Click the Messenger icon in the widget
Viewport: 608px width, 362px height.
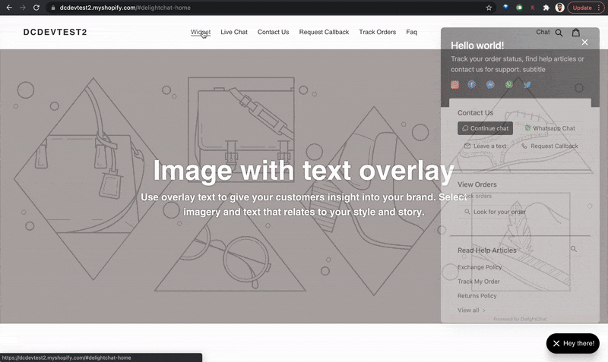[490, 84]
